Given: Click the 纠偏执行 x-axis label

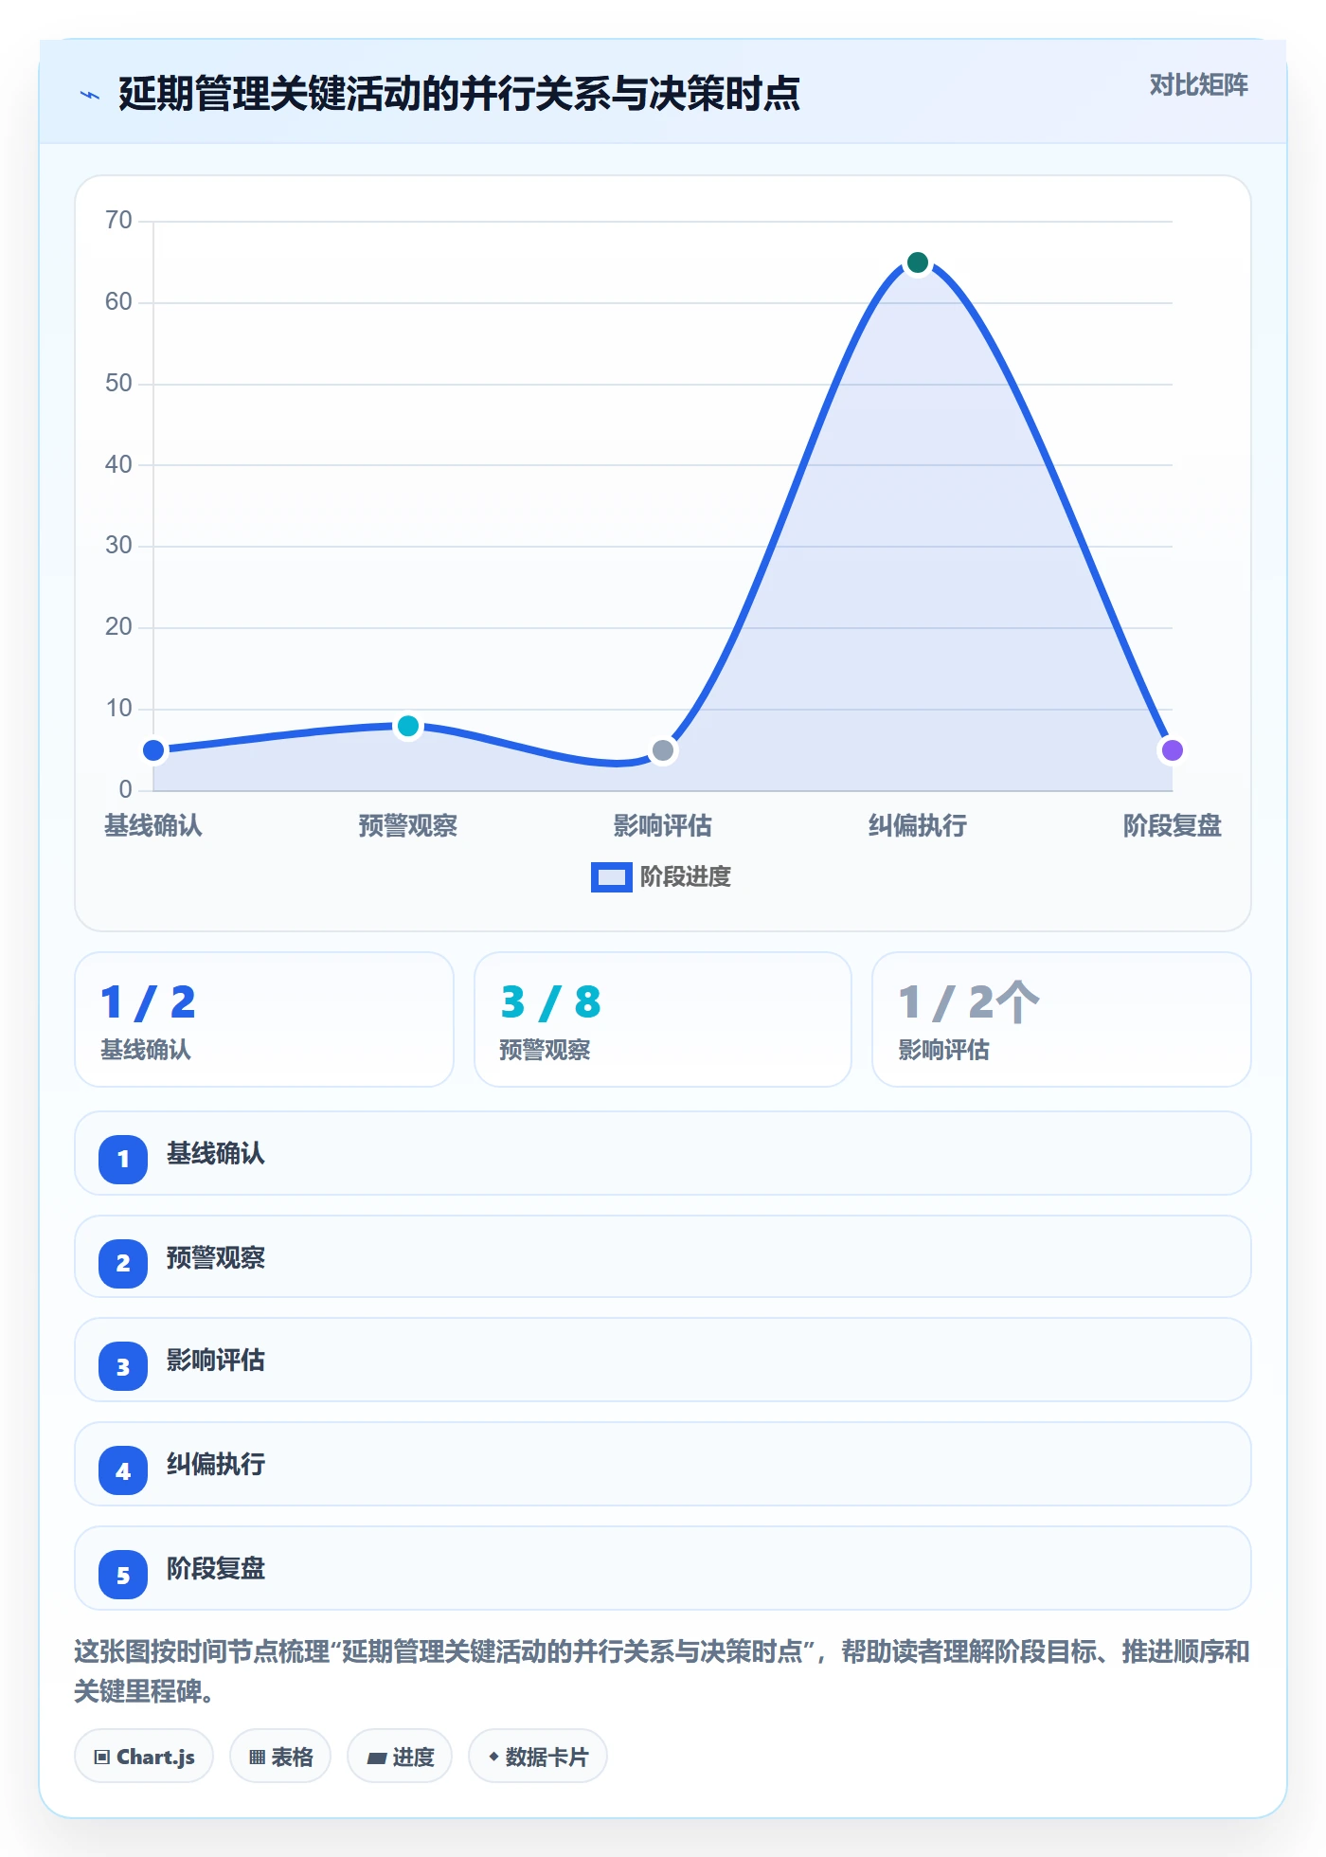Looking at the screenshot, I should tap(918, 826).
